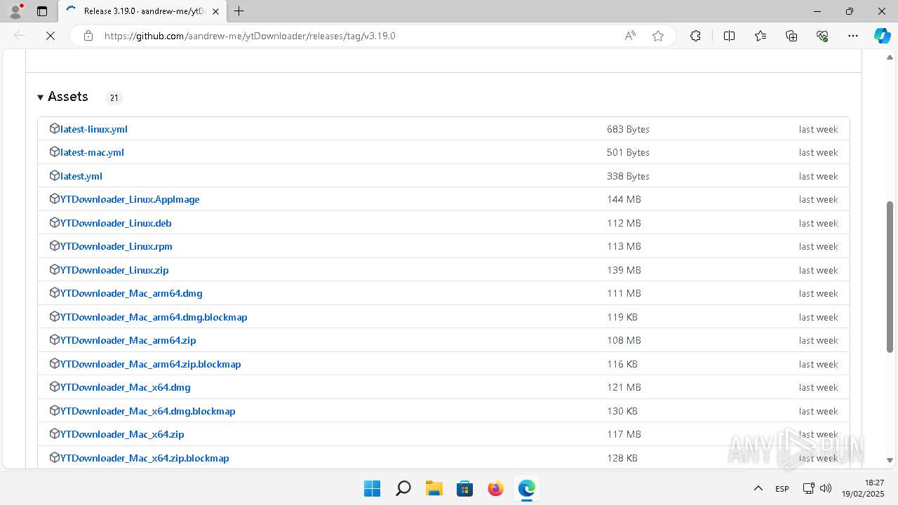The height and width of the screenshot is (505, 898).
Task: Open network status tray icon
Action: pyautogui.click(x=808, y=488)
